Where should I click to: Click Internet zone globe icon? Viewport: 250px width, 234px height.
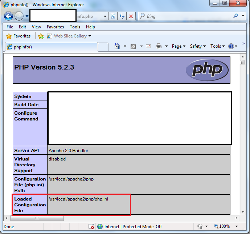tap(100, 226)
